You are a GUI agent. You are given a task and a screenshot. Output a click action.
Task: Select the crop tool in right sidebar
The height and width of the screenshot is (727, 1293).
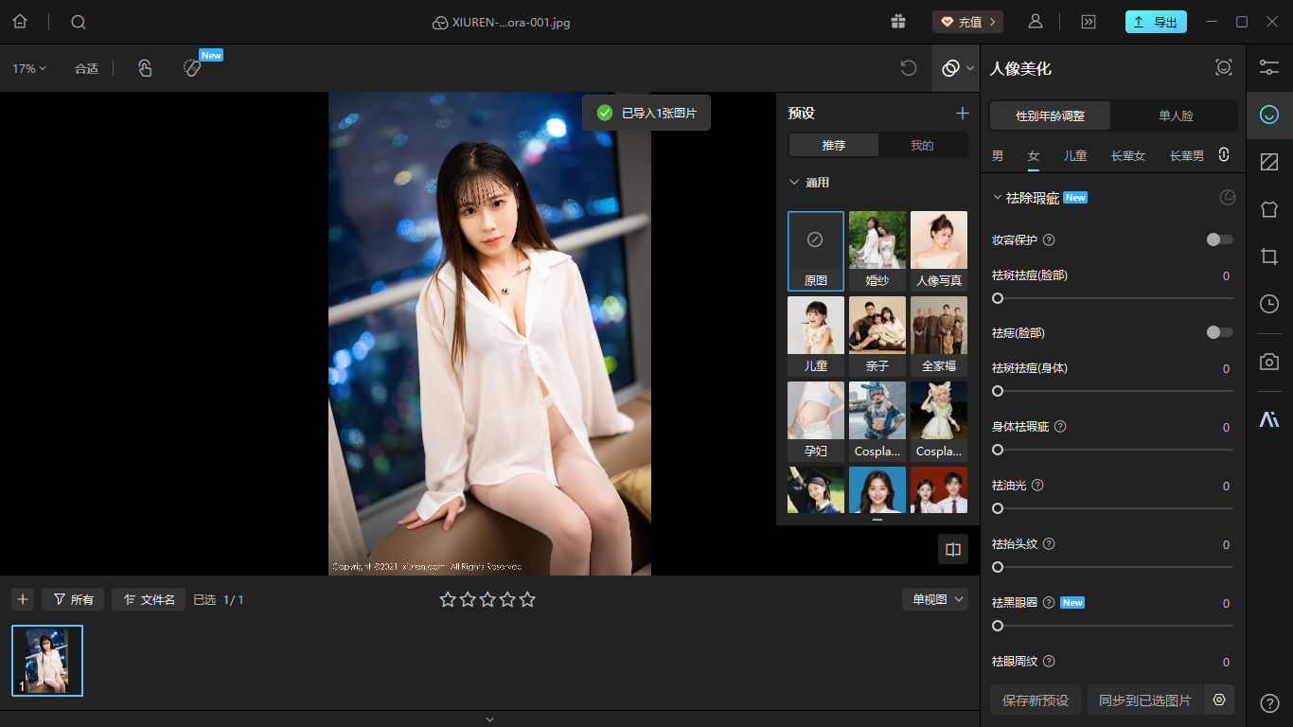coord(1269,257)
